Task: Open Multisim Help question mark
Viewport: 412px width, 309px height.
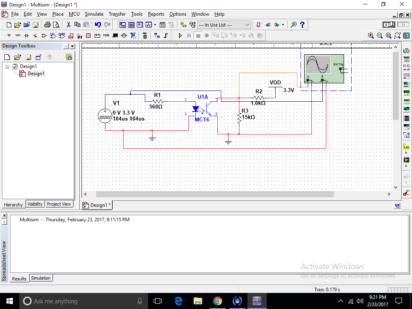Action: click(303, 25)
